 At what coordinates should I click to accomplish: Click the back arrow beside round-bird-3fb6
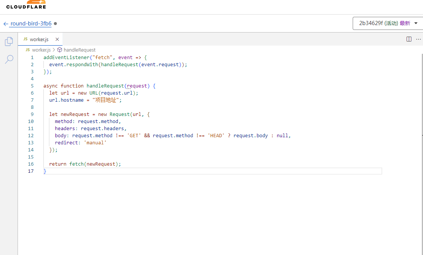click(6, 24)
